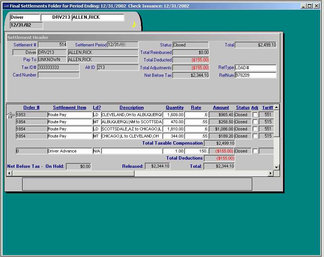Screen dimensions: 324x257
Task: Click description SCOTTSDALE,AZ to CHICAGO,IL
Action: click(x=132, y=129)
